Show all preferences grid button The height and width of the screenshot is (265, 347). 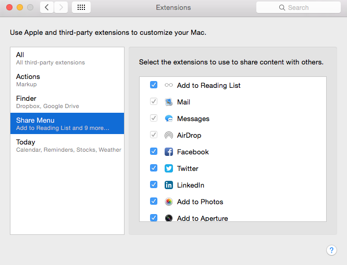[81, 7]
